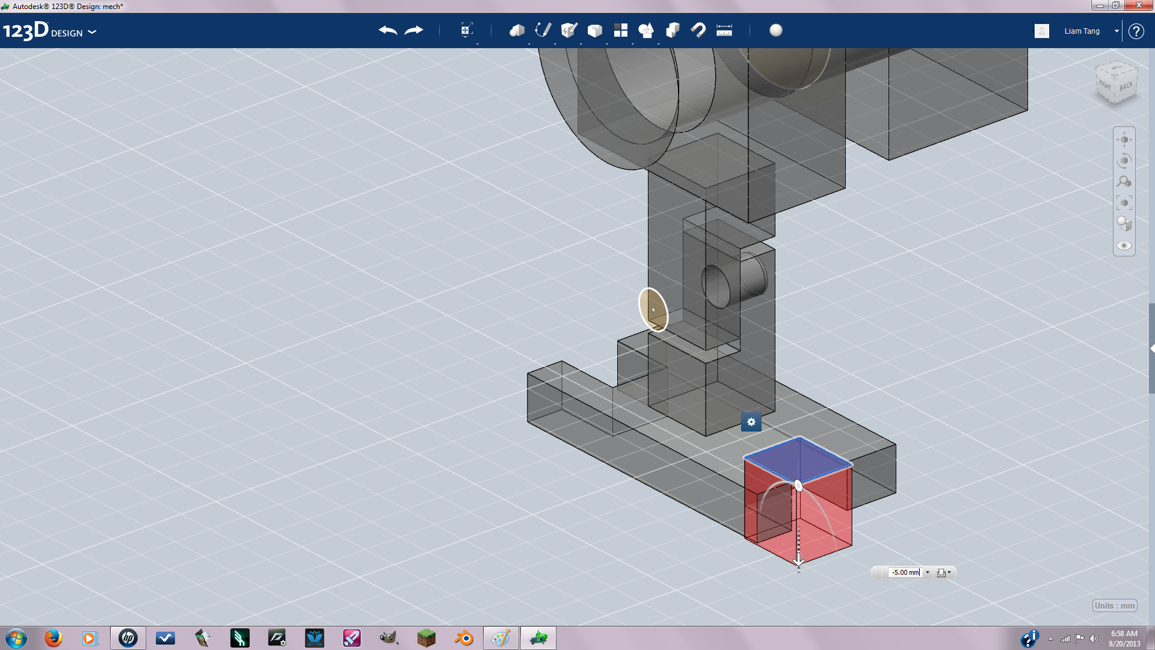Click the highlighted circular sketch face
Viewport: 1155px width, 650px height.
coord(653,309)
